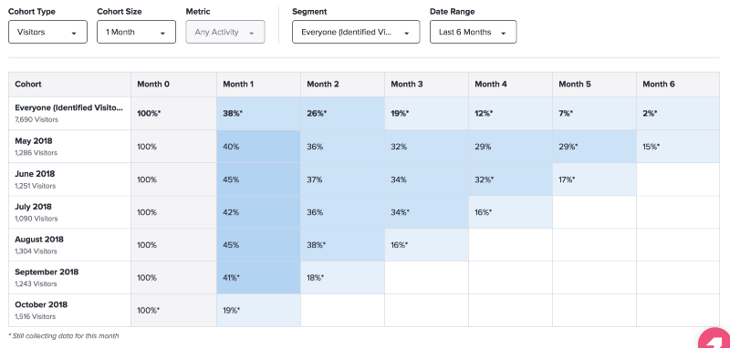Viewport: 730px width, 348px height.
Task: Click the Everyone row 2%* Month 6 cell
Action: click(x=678, y=113)
